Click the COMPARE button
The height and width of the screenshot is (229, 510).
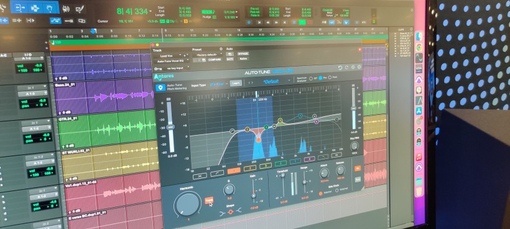215,60
